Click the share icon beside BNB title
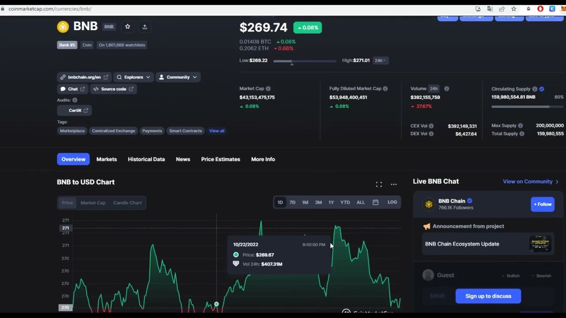The height and width of the screenshot is (318, 566). (x=145, y=27)
